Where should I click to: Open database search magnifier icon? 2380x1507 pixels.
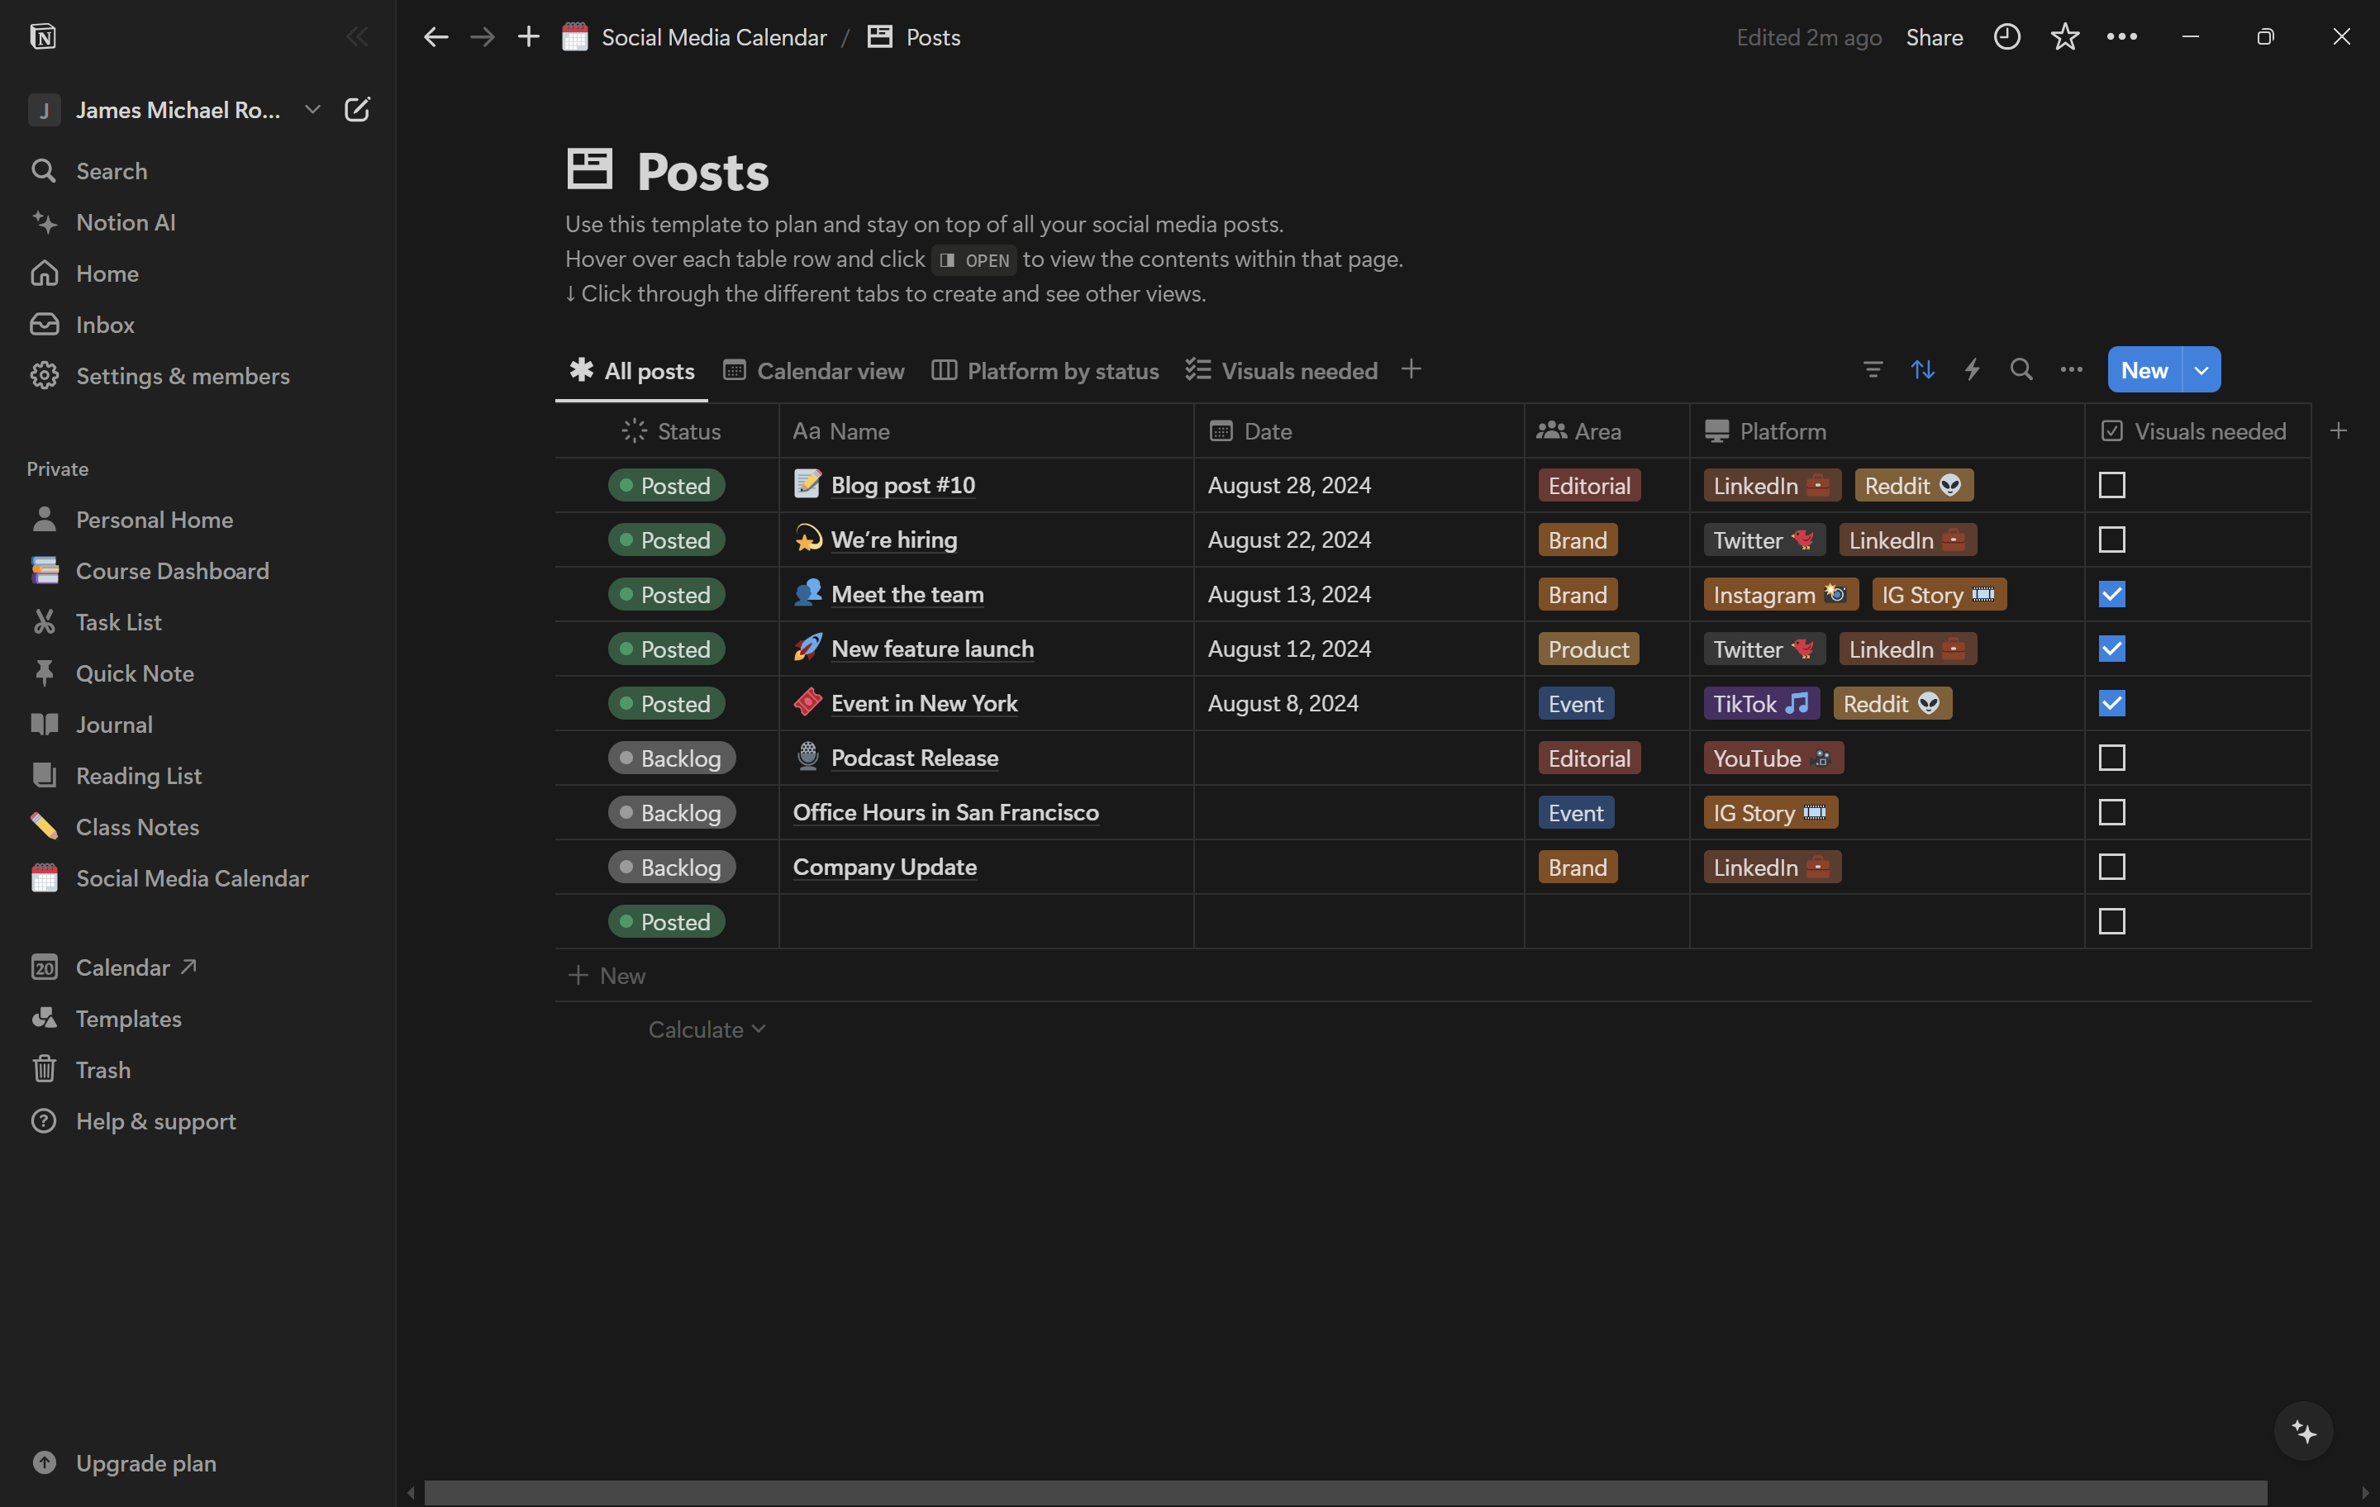coord(2021,369)
